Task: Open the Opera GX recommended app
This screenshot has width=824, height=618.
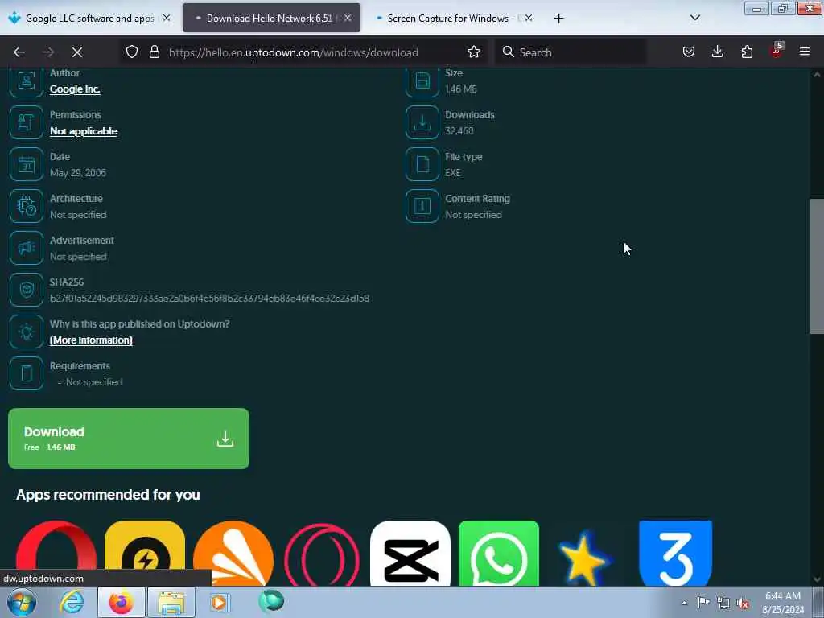Action: [322, 553]
